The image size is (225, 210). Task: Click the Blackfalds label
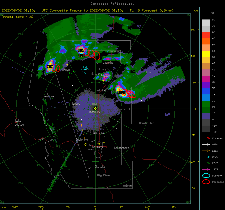tap(106, 69)
